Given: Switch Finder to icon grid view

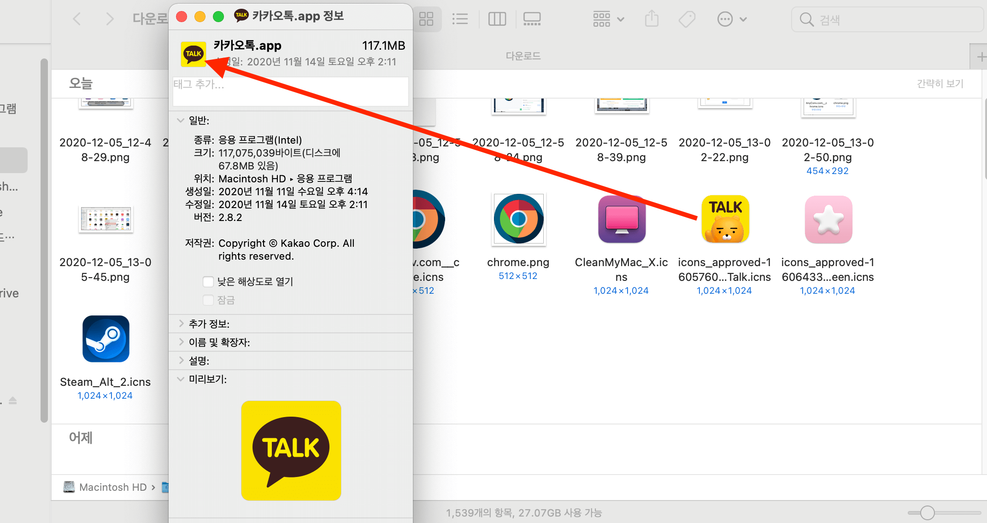Looking at the screenshot, I should 426,19.
